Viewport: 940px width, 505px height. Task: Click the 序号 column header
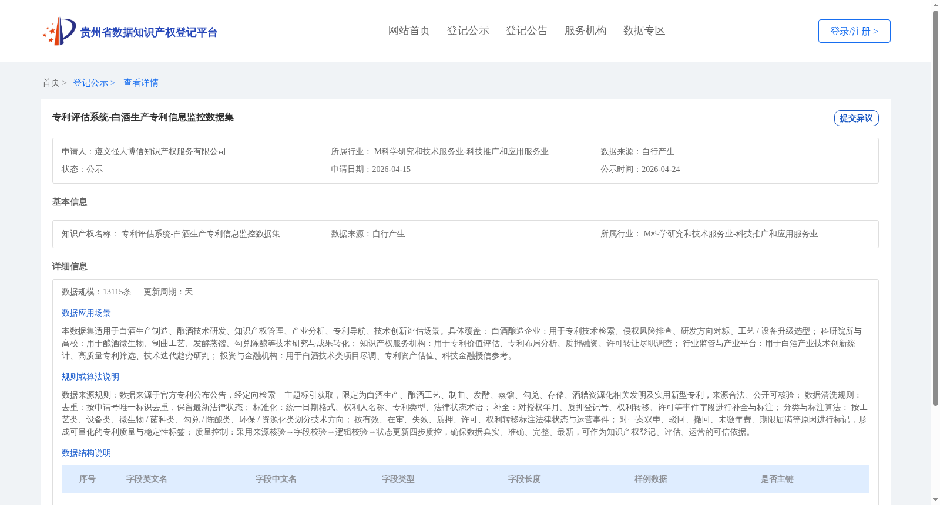point(88,479)
